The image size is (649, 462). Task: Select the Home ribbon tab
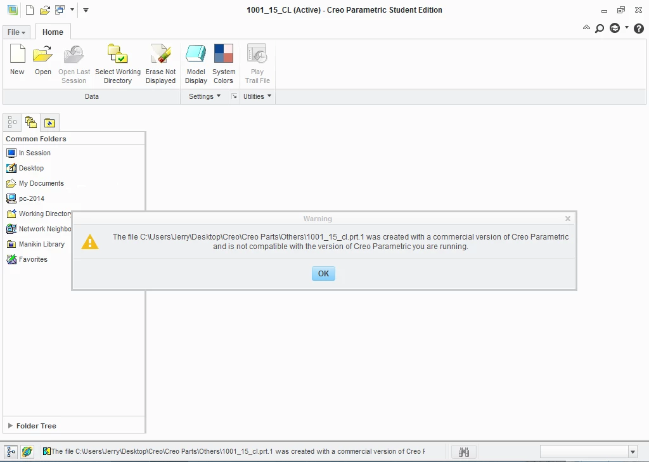coord(53,32)
